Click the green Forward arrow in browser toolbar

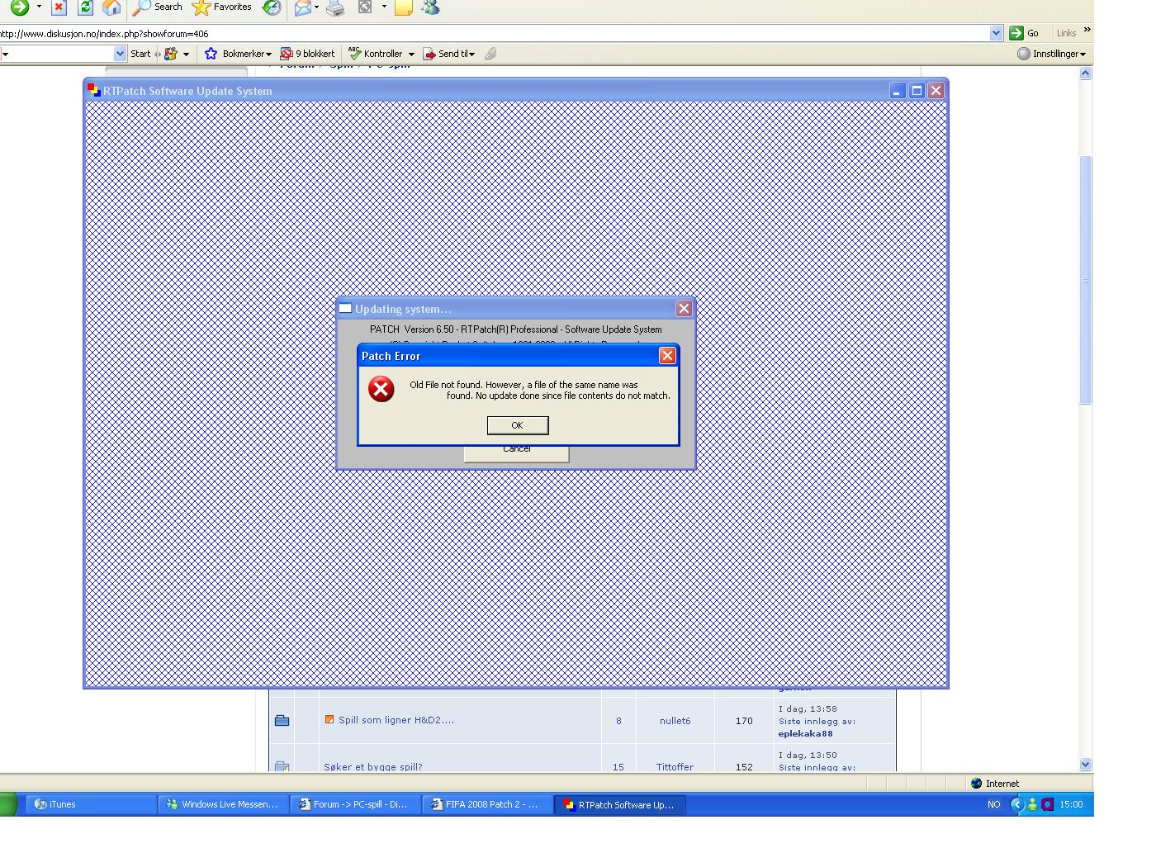[x=19, y=7]
